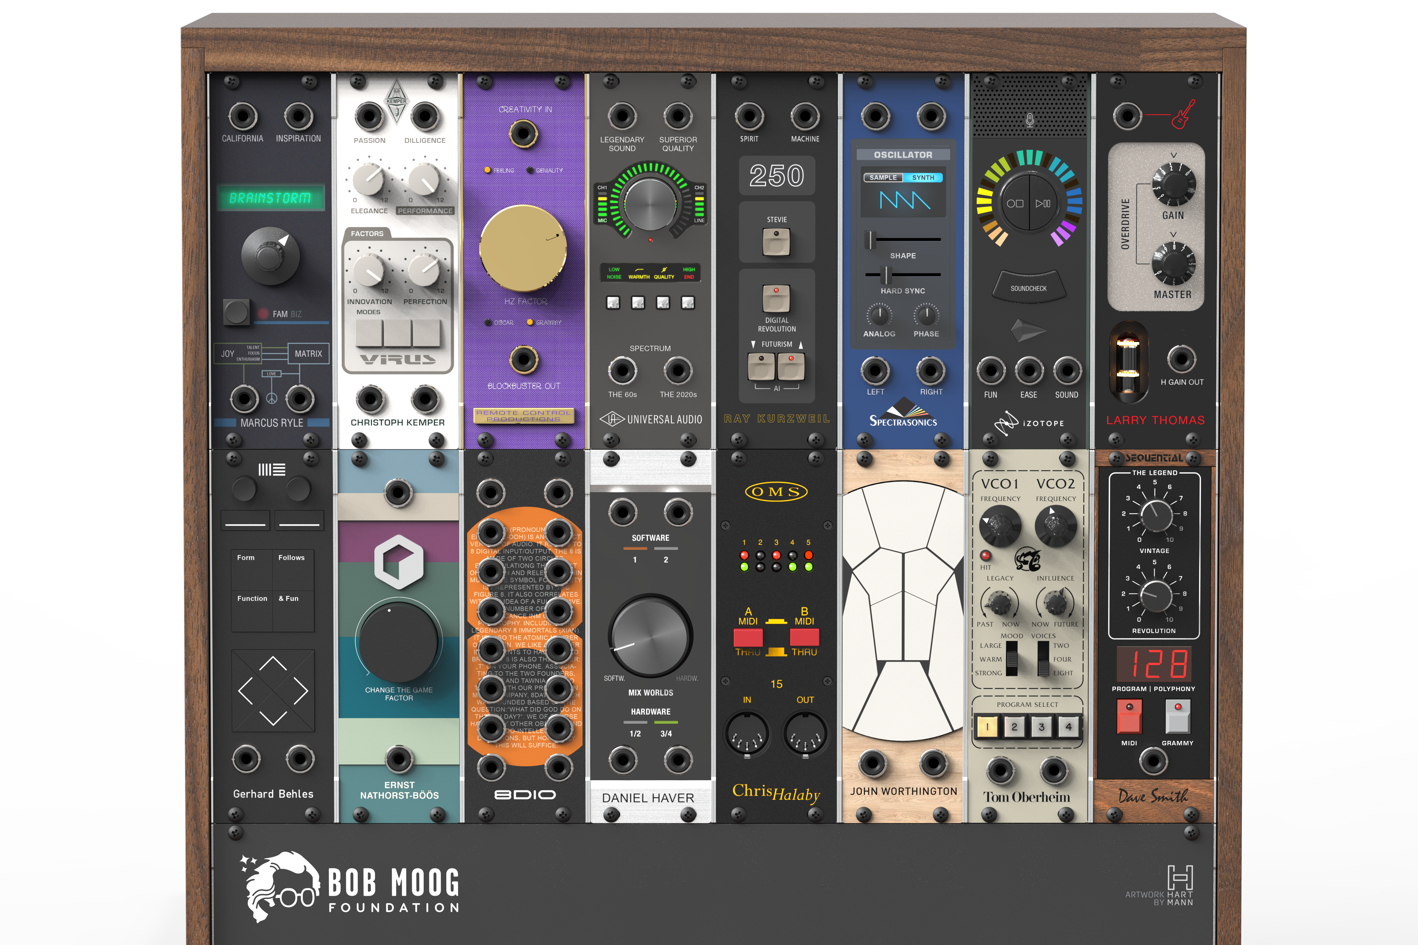This screenshot has width=1418, height=945.
Task: Select the SYNTH tab in Oscillator panel
Action: (x=922, y=178)
